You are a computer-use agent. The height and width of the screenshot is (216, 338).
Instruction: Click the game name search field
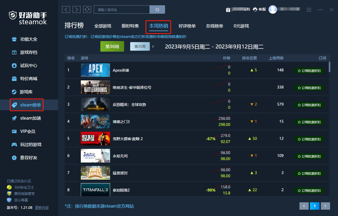pyautogui.click(x=122, y=9)
